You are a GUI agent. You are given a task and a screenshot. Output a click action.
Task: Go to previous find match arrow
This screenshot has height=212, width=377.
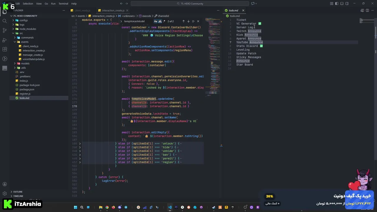point(183,21)
